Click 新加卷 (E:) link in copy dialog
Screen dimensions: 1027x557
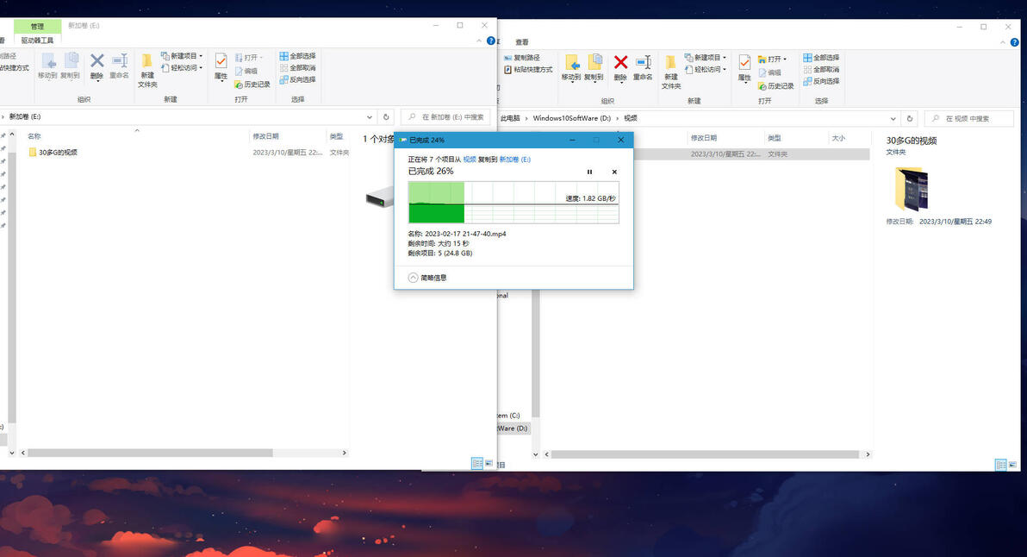(515, 160)
